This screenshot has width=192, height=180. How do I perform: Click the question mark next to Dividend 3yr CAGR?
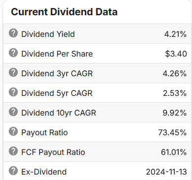pyautogui.click(x=13, y=72)
